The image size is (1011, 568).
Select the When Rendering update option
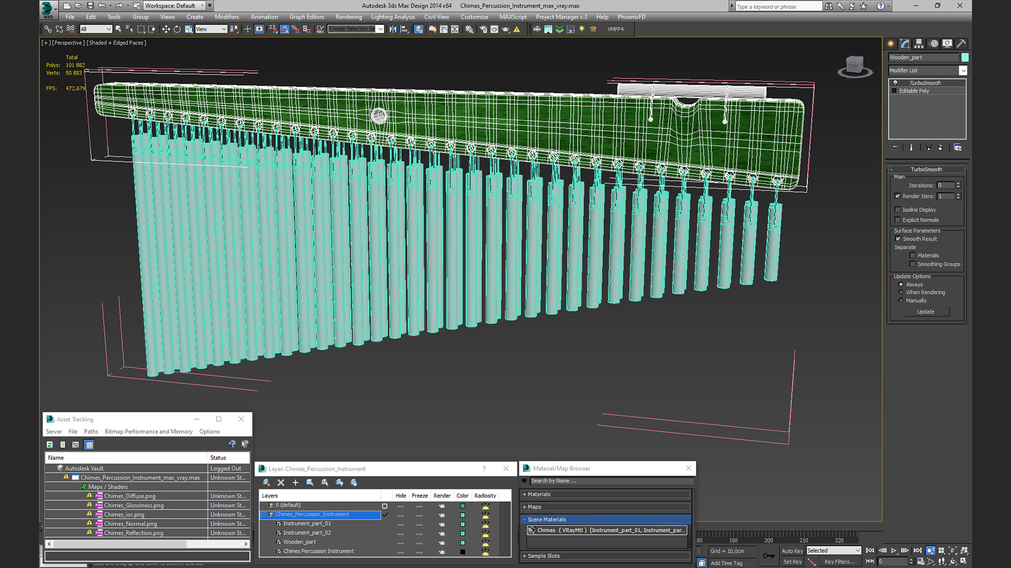click(900, 292)
